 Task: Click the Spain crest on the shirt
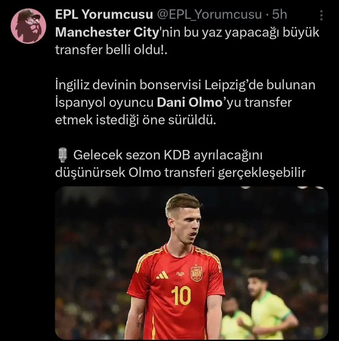point(196,273)
